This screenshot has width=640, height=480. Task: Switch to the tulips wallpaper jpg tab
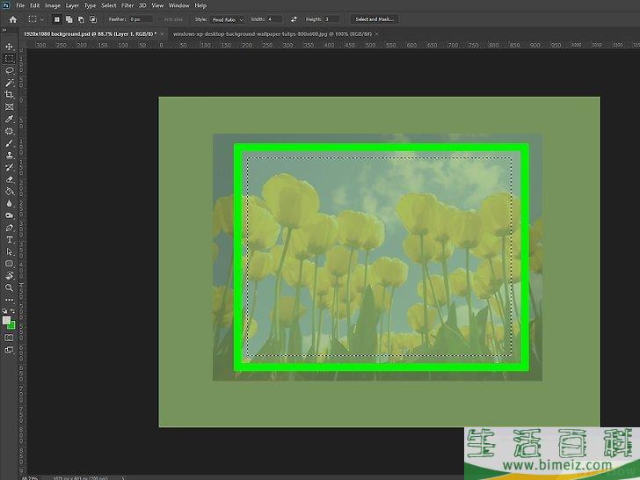273,34
